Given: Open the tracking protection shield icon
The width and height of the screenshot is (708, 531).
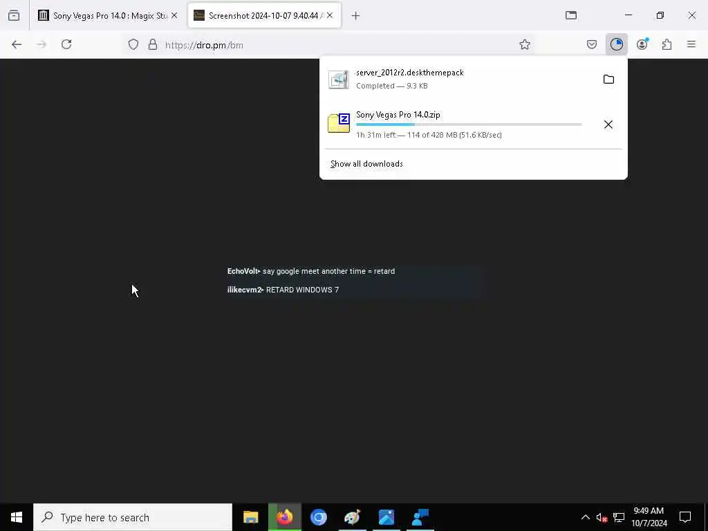Looking at the screenshot, I should (x=133, y=44).
